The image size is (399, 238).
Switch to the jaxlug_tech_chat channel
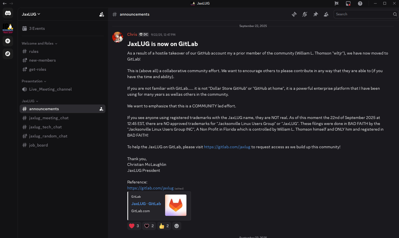pos(46,127)
